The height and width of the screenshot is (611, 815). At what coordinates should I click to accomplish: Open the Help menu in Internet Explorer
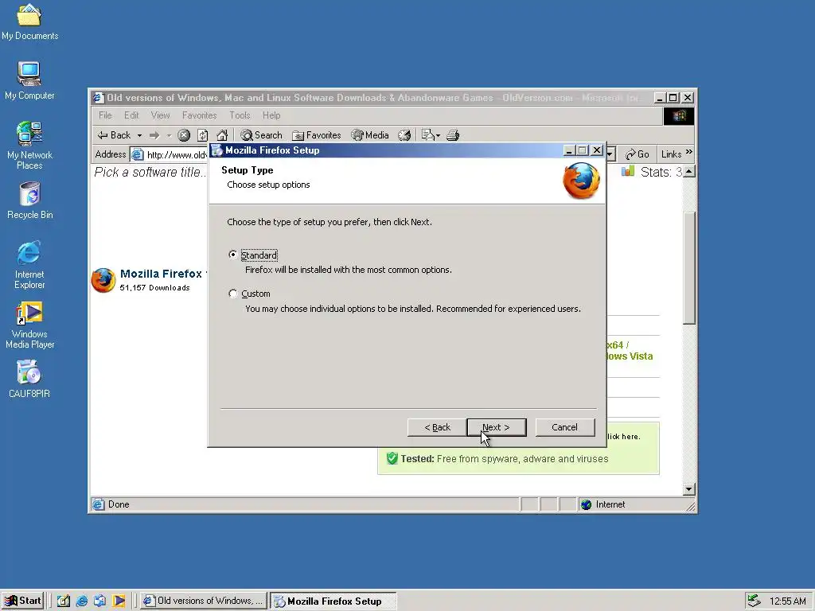[x=271, y=115]
